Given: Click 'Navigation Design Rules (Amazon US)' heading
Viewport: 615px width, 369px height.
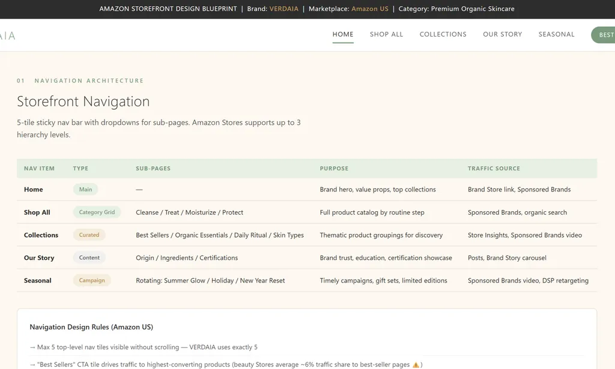Looking at the screenshot, I should 91,327.
